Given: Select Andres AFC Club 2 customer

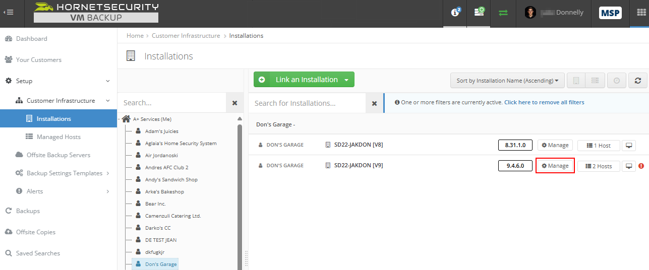Looking at the screenshot, I should (x=166, y=167).
